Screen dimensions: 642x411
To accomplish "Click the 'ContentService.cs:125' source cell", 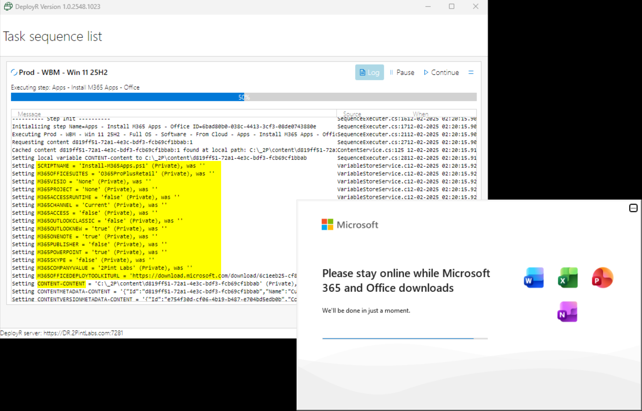I will 371,150.
